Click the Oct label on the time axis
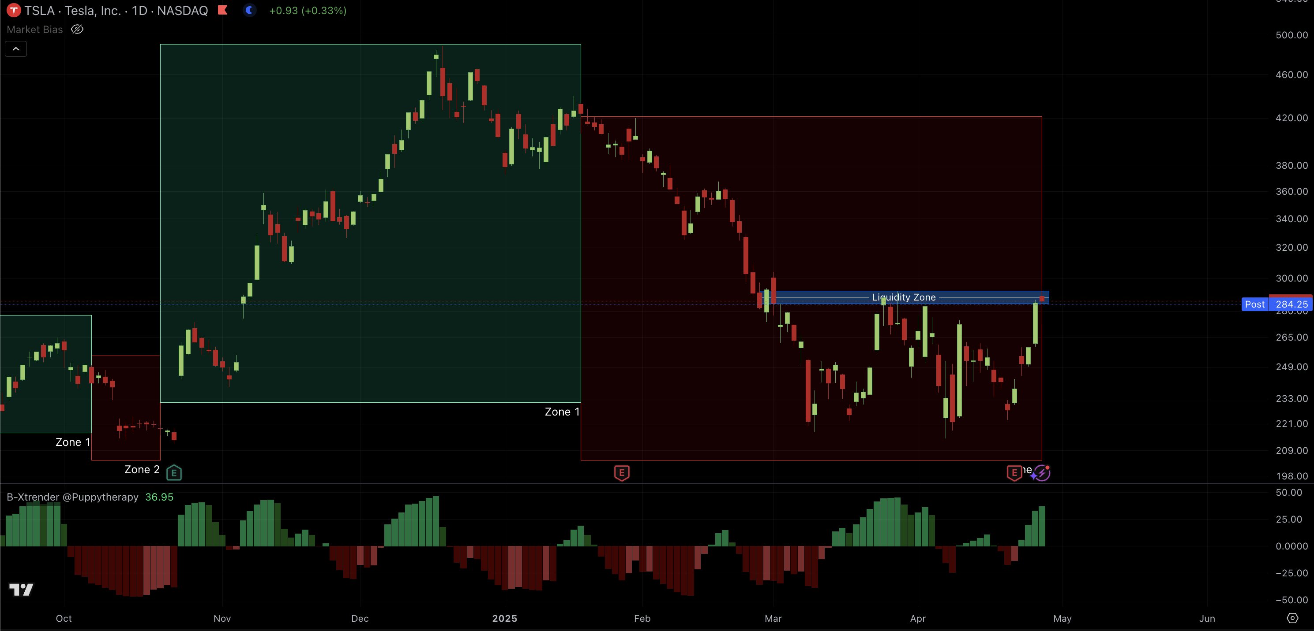This screenshot has height=631, width=1314. coord(64,619)
